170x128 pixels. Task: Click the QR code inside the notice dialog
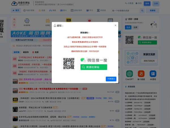click(x=68, y=63)
